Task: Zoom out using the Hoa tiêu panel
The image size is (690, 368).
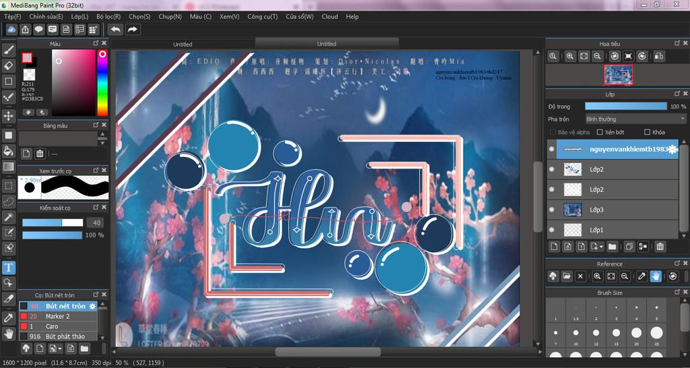Action: click(x=597, y=56)
